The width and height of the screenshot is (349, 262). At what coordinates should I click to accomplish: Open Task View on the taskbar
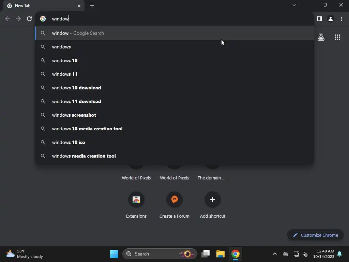(206, 254)
